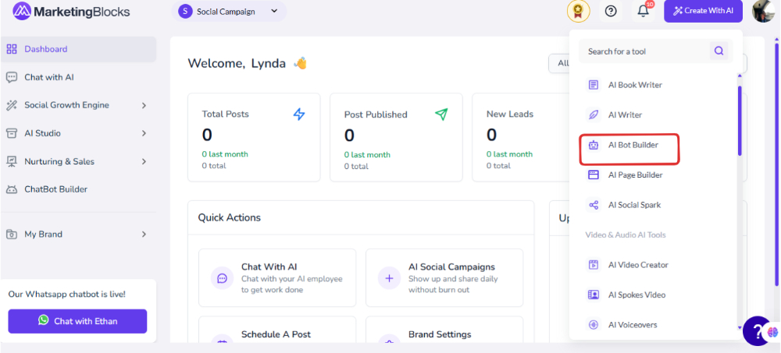Click the AI Page Builder icon
Image resolution: width=781 pixels, height=353 pixels.
pyautogui.click(x=594, y=175)
